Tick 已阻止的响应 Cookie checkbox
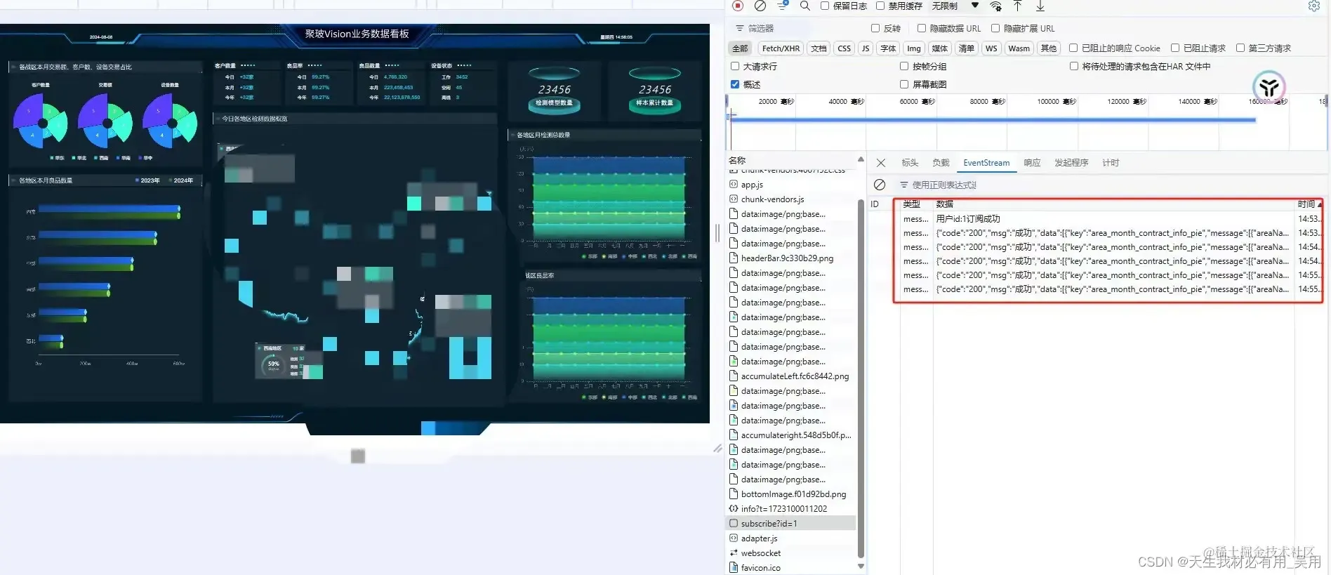 click(1073, 48)
